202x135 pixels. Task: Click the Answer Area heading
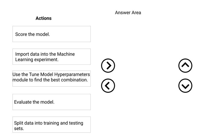click(x=128, y=12)
